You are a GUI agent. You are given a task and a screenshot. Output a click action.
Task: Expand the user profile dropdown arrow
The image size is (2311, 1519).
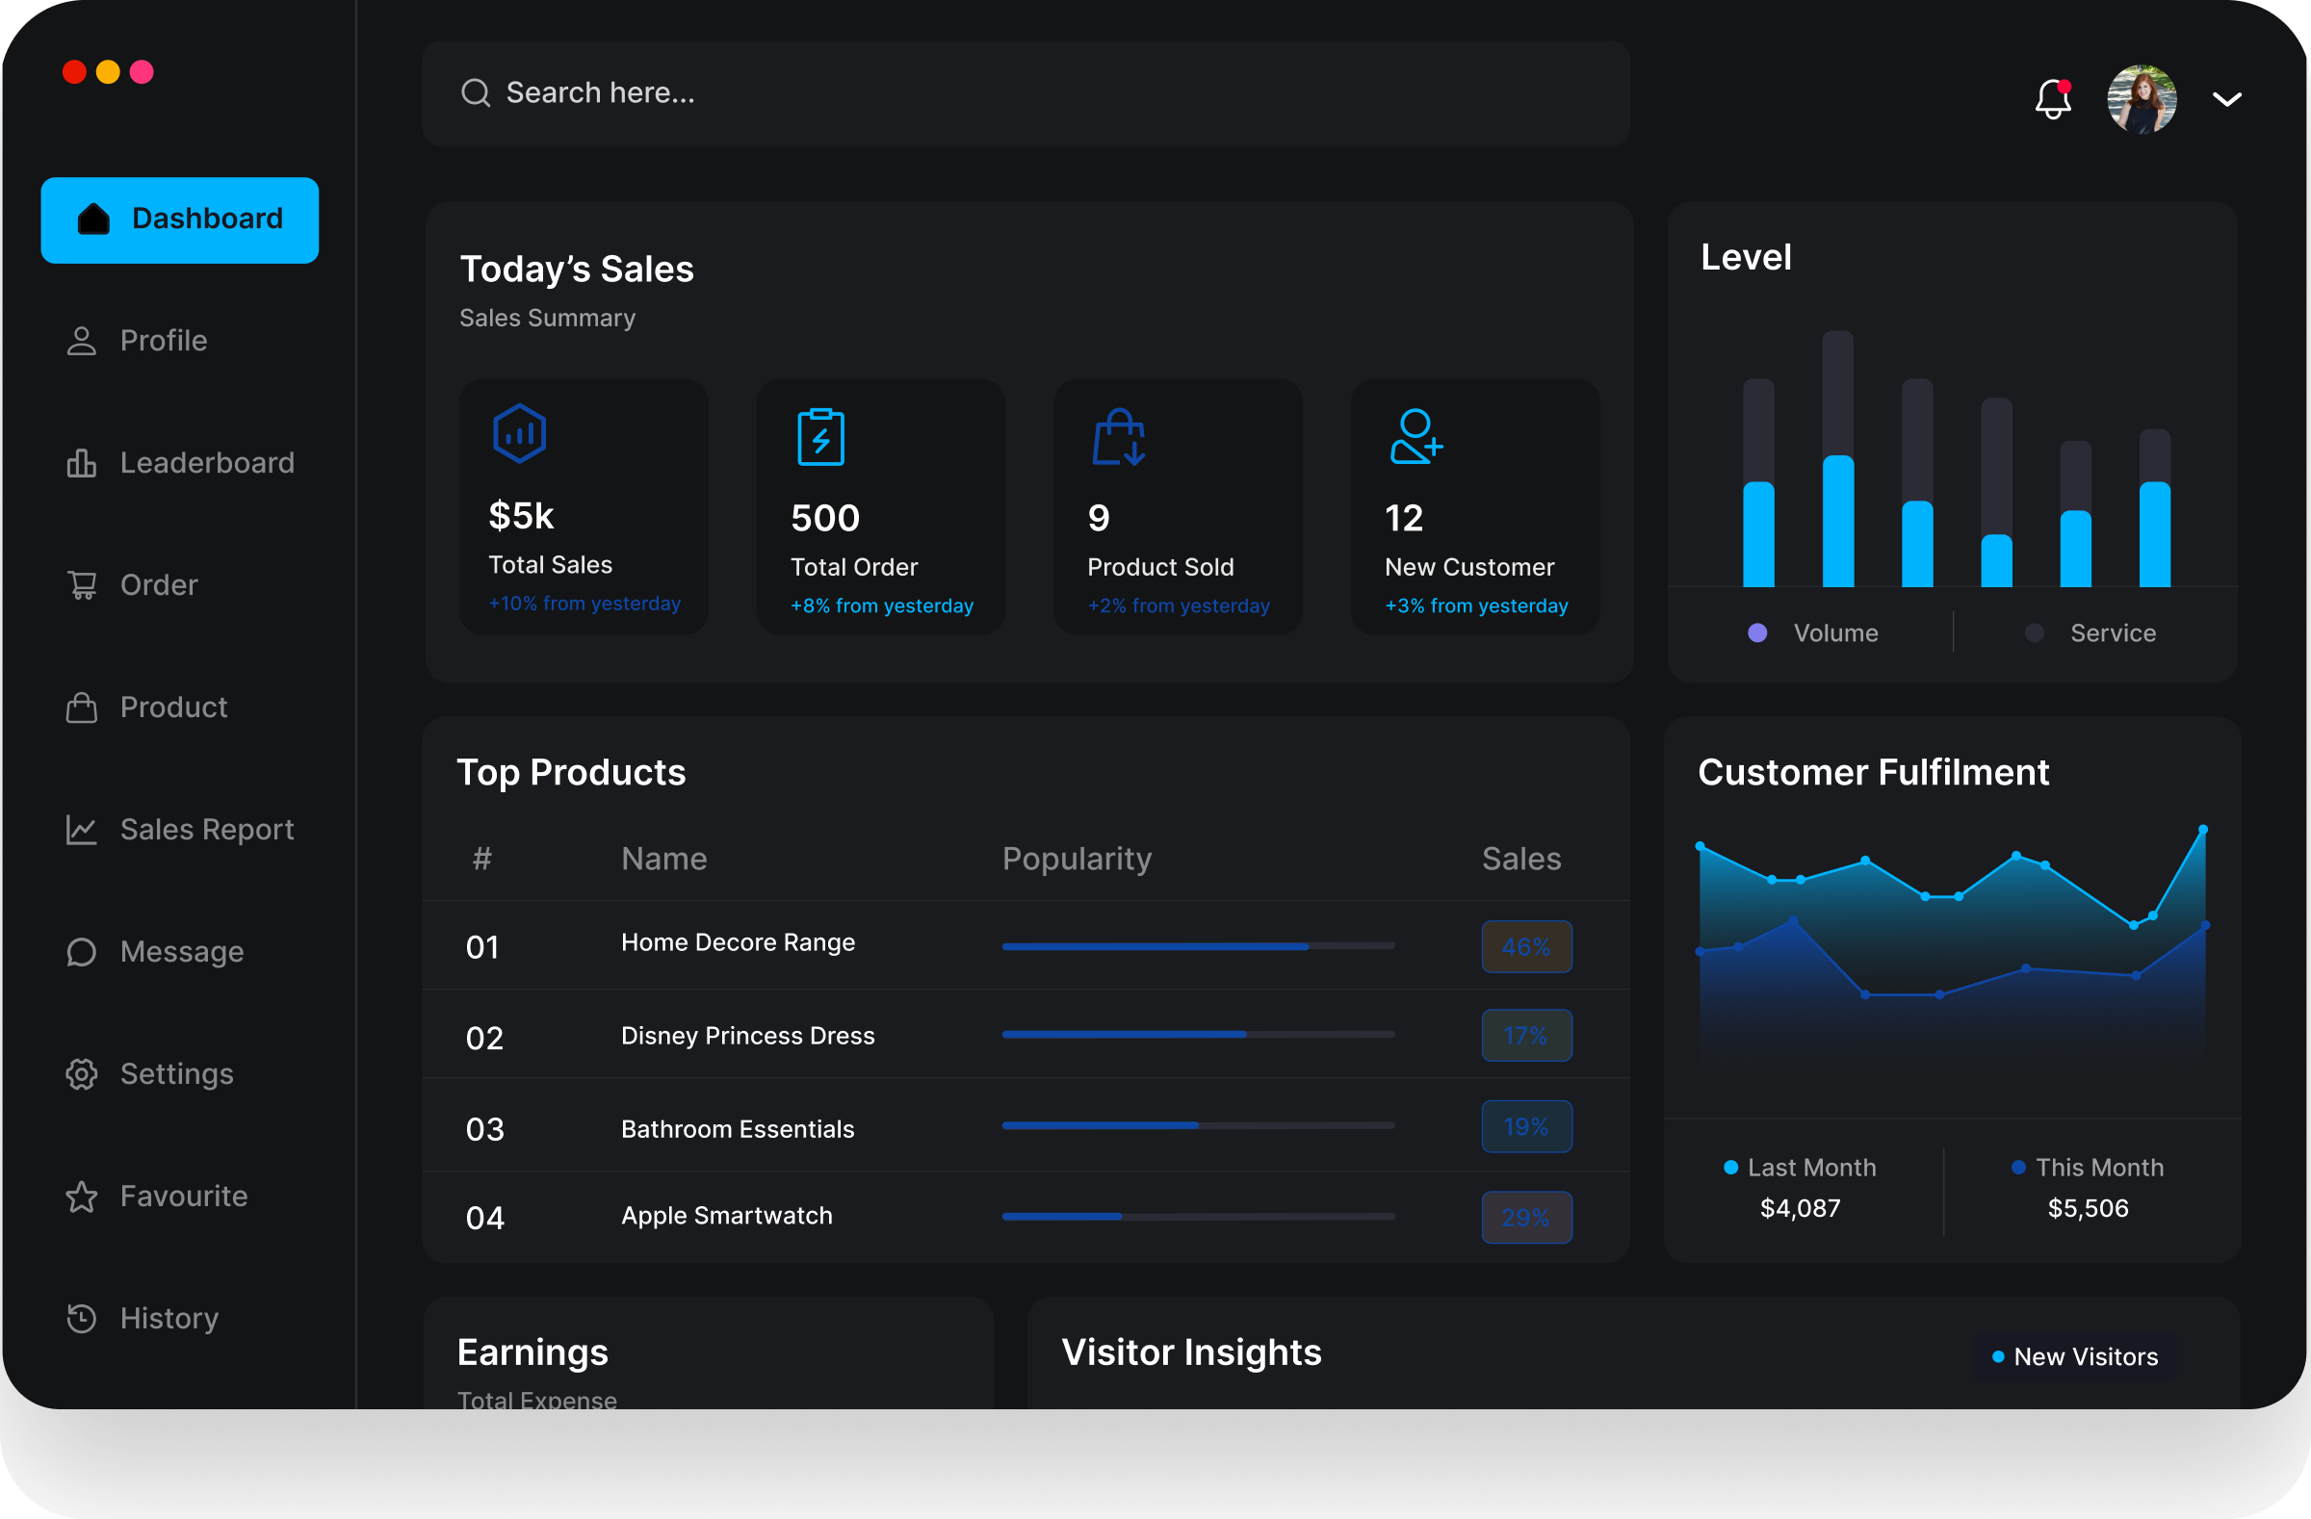coord(2227,98)
